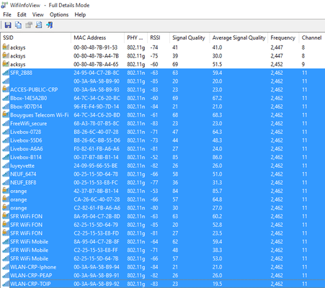Click MAC address 8A-95-04-C7-2B-8F

pyautogui.click(x=97, y=242)
